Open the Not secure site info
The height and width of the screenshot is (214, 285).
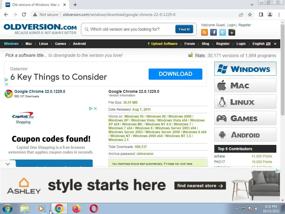45,14
